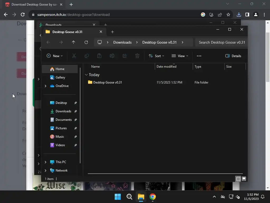Click chevron after Desktop Goose v0.31 in breadcrumb

pyautogui.click(x=182, y=42)
